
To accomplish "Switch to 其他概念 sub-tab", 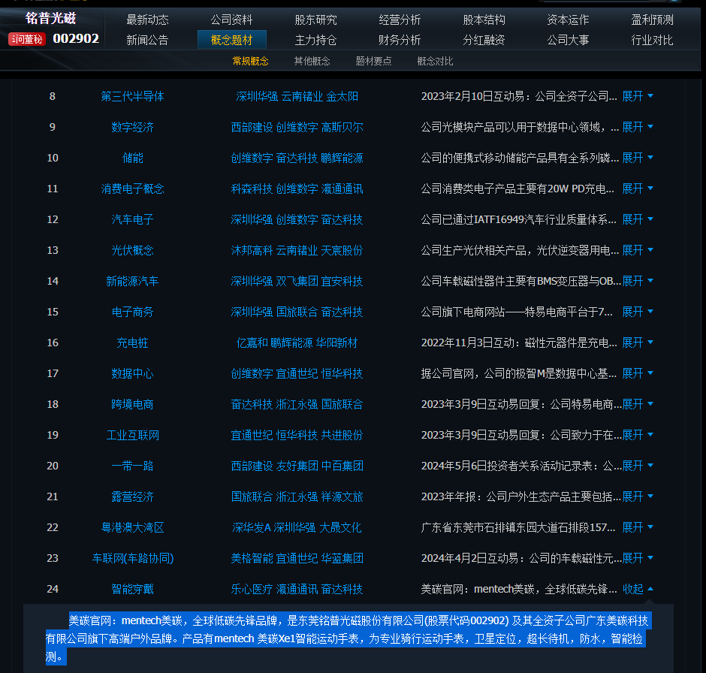I will tap(312, 62).
